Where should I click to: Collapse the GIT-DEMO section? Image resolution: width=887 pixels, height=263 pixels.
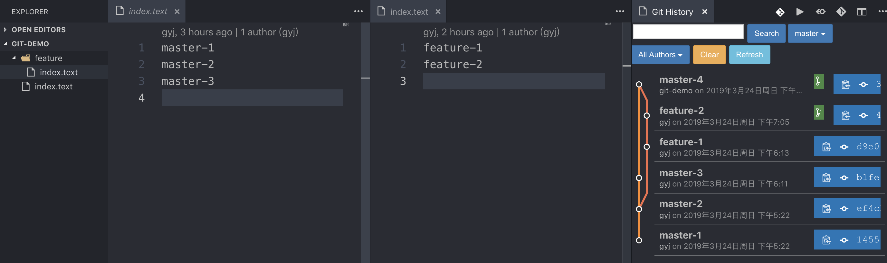pos(5,44)
